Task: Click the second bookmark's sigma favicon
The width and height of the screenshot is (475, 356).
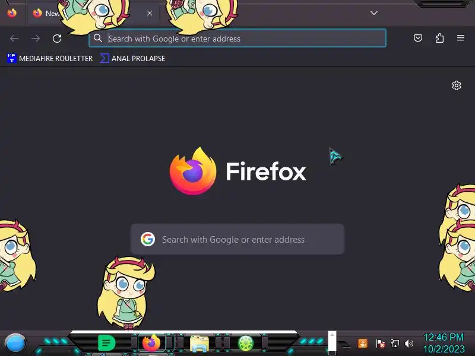Action: (x=104, y=58)
